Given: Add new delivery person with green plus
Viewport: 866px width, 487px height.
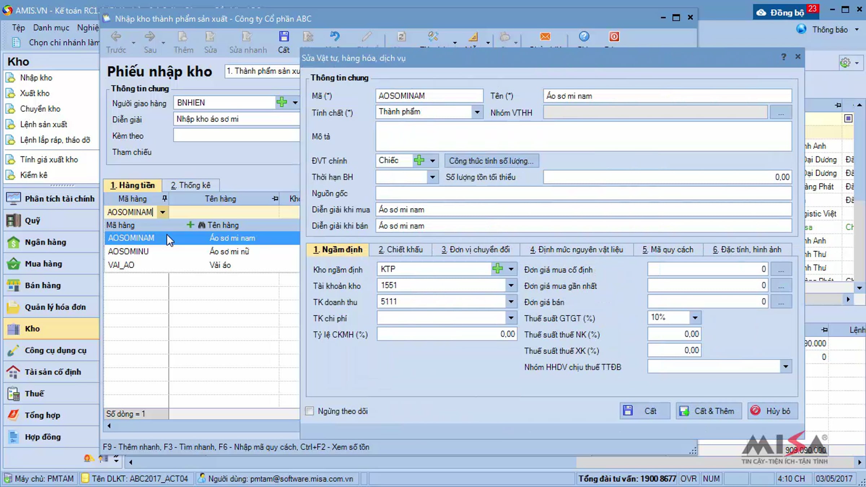Looking at the screenshot, I should (281, 102).
